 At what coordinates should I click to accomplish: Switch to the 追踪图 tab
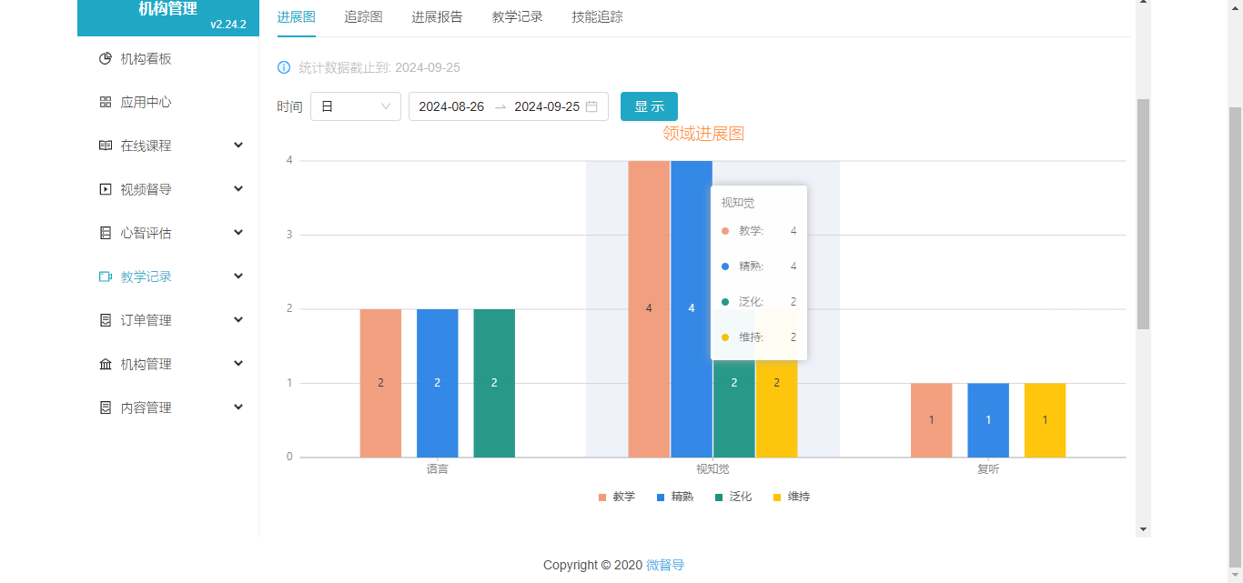(x=364, y=17)
